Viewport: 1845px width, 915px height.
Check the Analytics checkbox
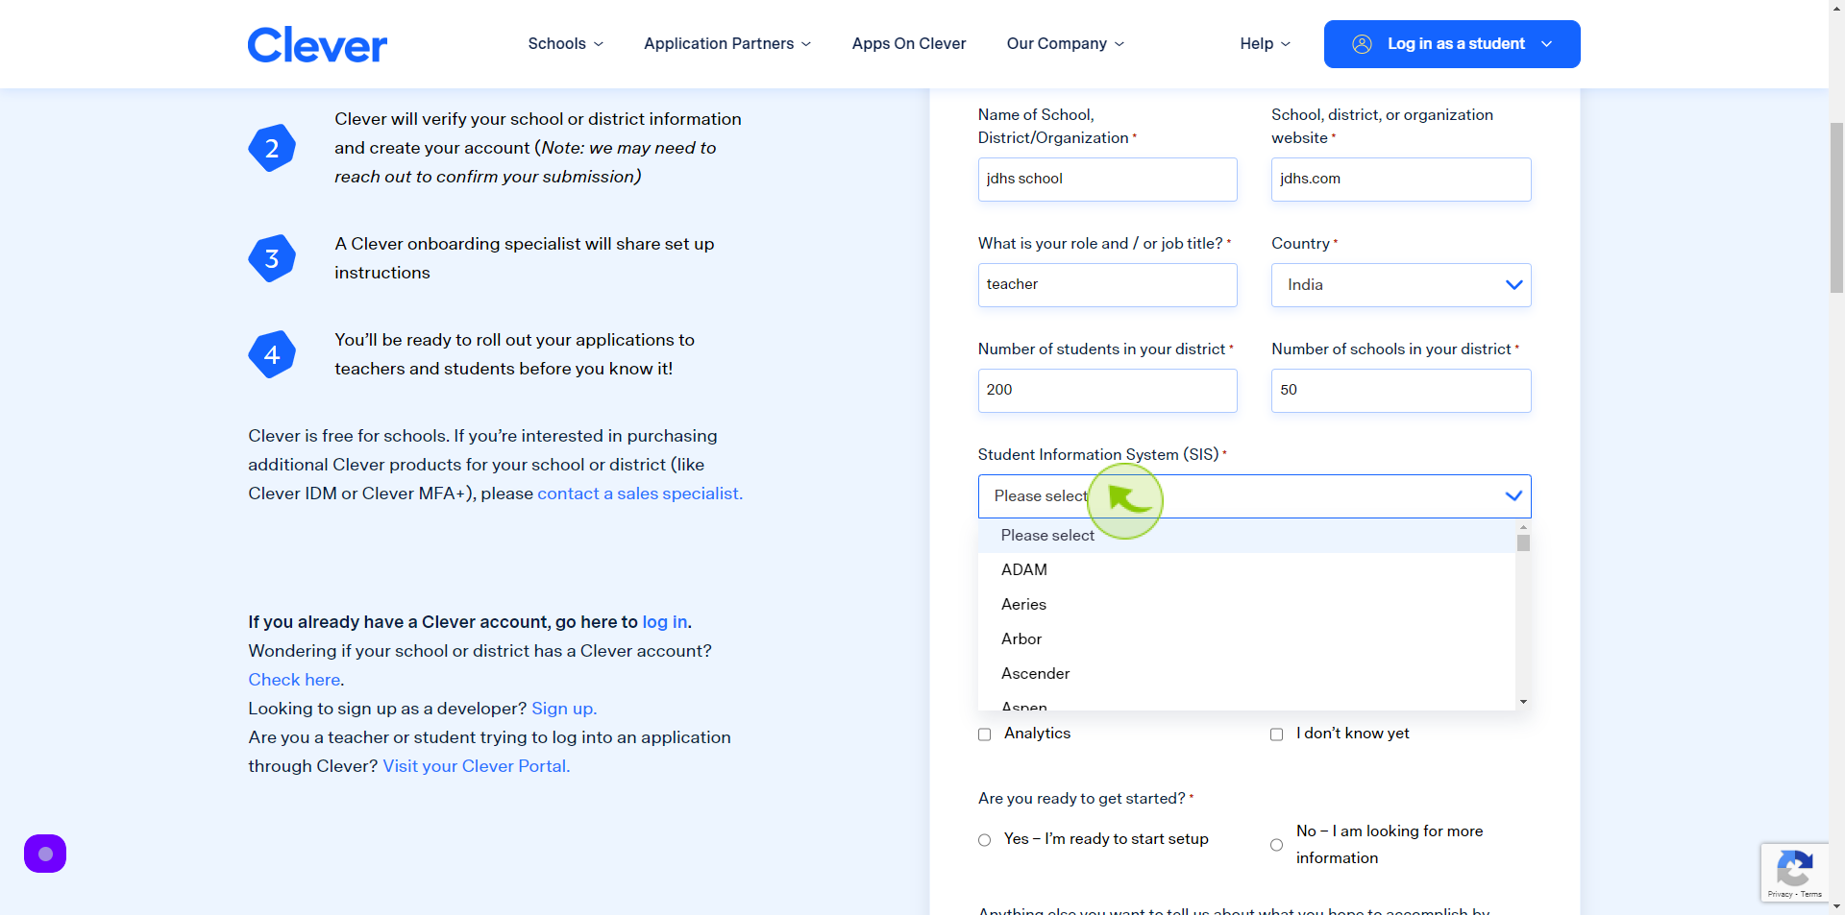pos(984,734)
